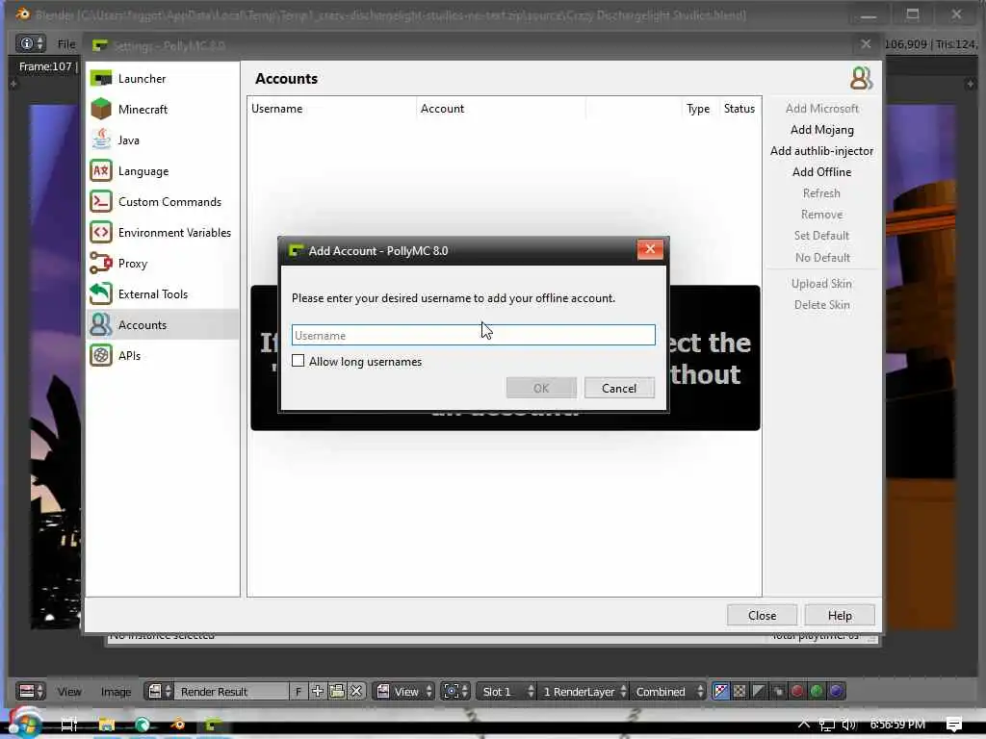Toggle the color and alpha channels display
The height and width of the screenshot is (739, 986).
pyautogui.click(x=720, y=691)
